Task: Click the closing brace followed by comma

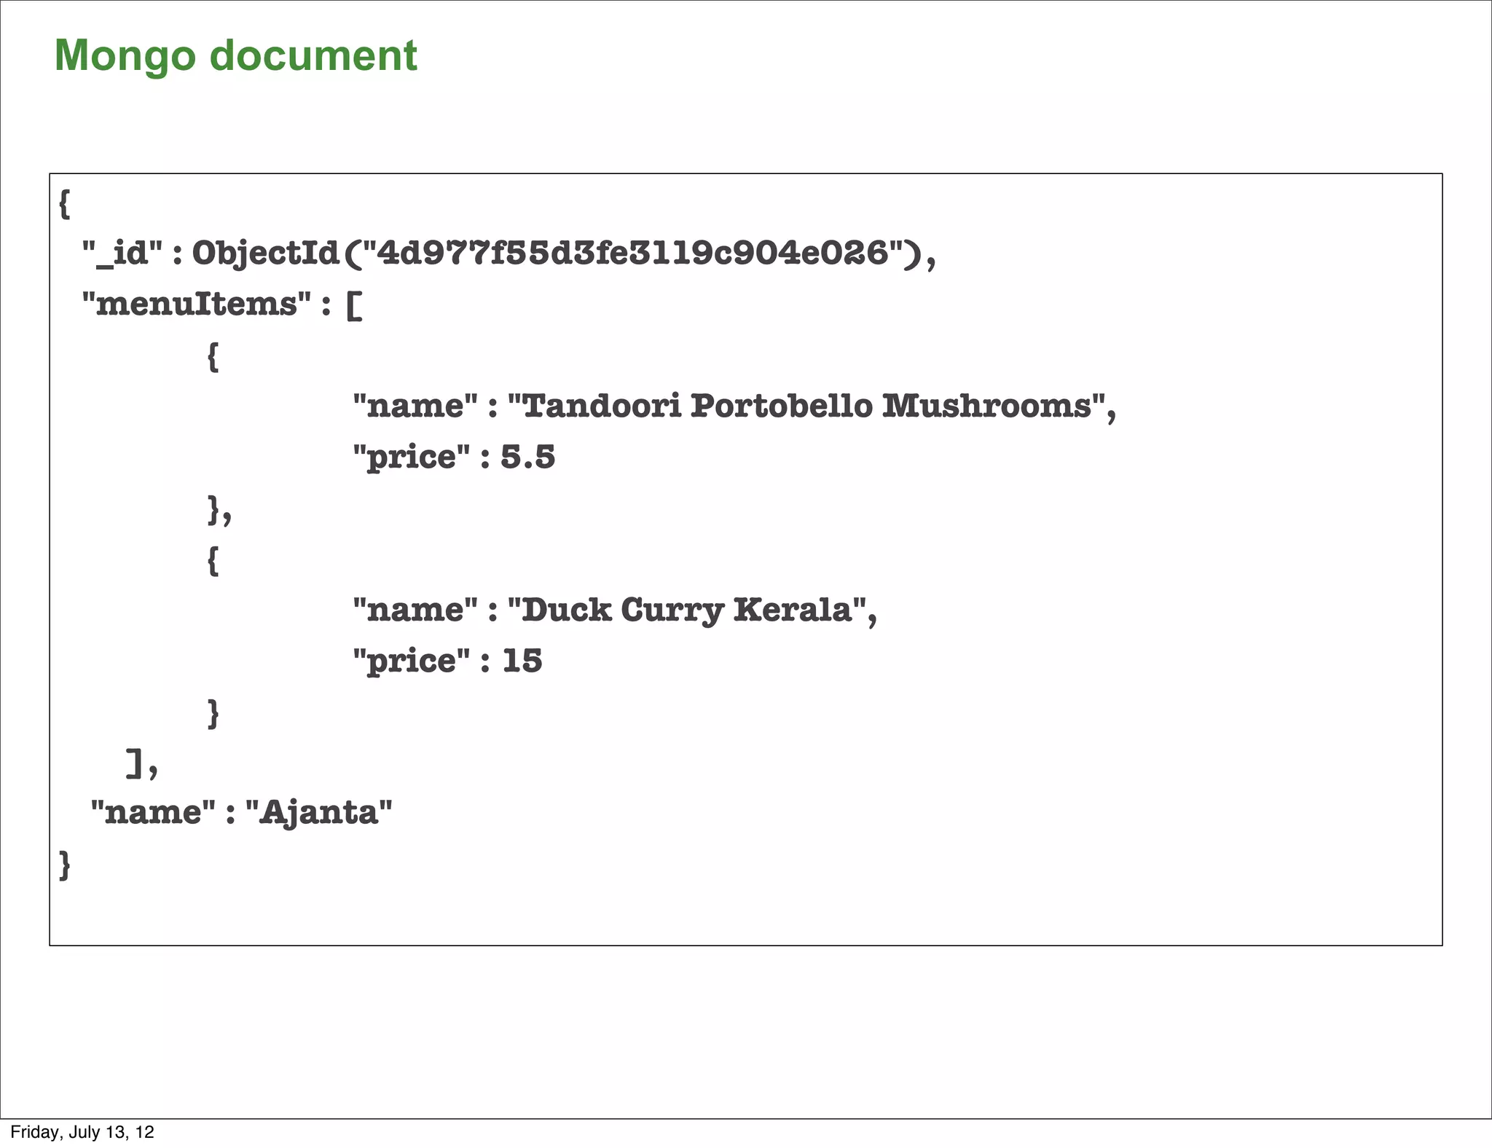Action: point(216,509)
